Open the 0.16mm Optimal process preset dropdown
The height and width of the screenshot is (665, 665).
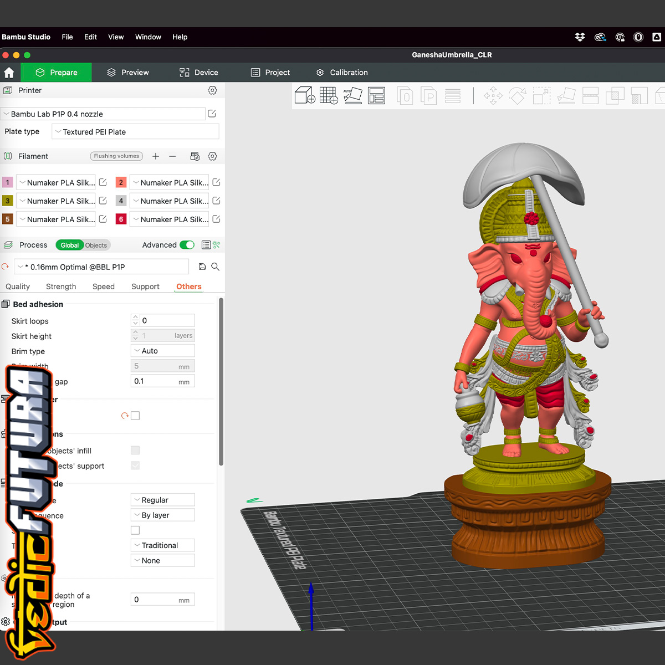click(101, 267)
